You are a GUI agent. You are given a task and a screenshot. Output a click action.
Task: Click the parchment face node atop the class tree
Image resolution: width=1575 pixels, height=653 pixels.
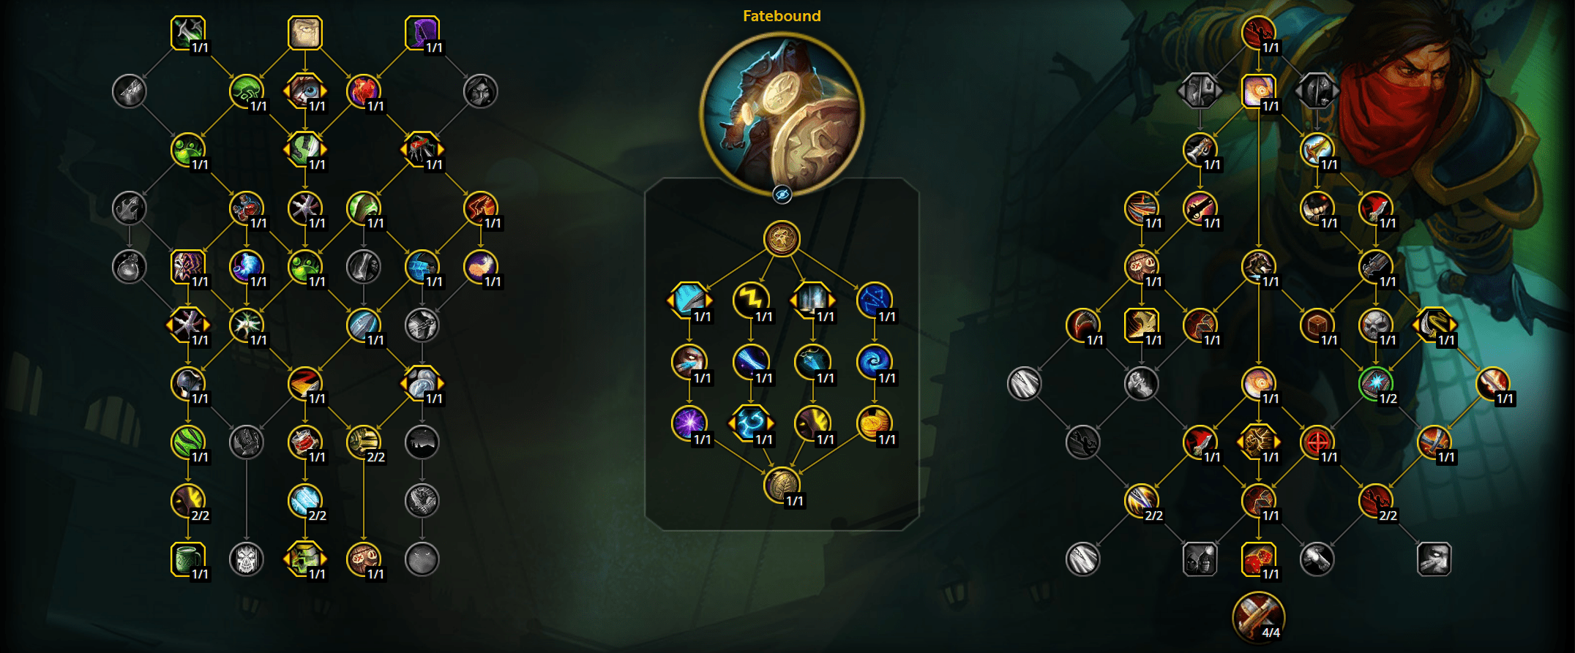click(x=305, y=33)
